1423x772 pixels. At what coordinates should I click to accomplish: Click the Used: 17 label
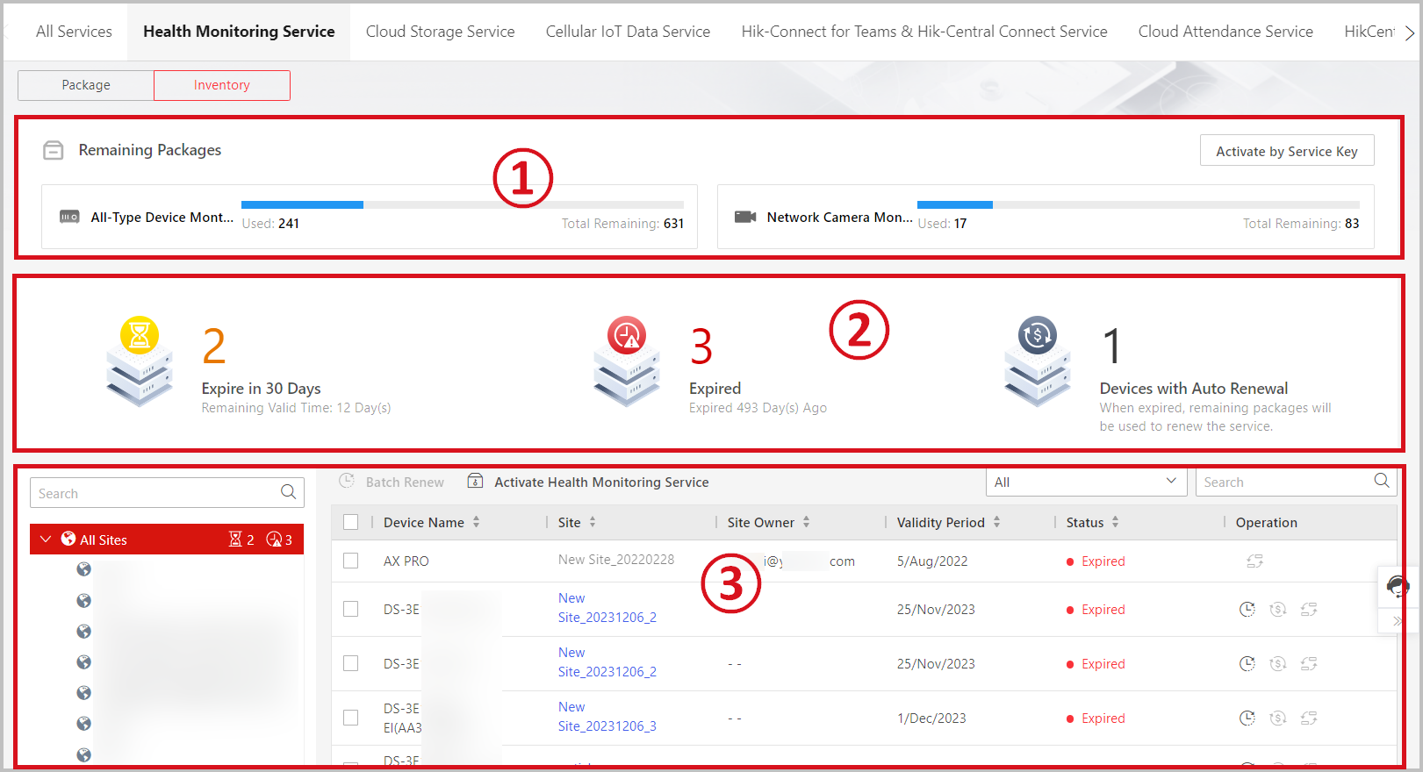tap(942, 224)
